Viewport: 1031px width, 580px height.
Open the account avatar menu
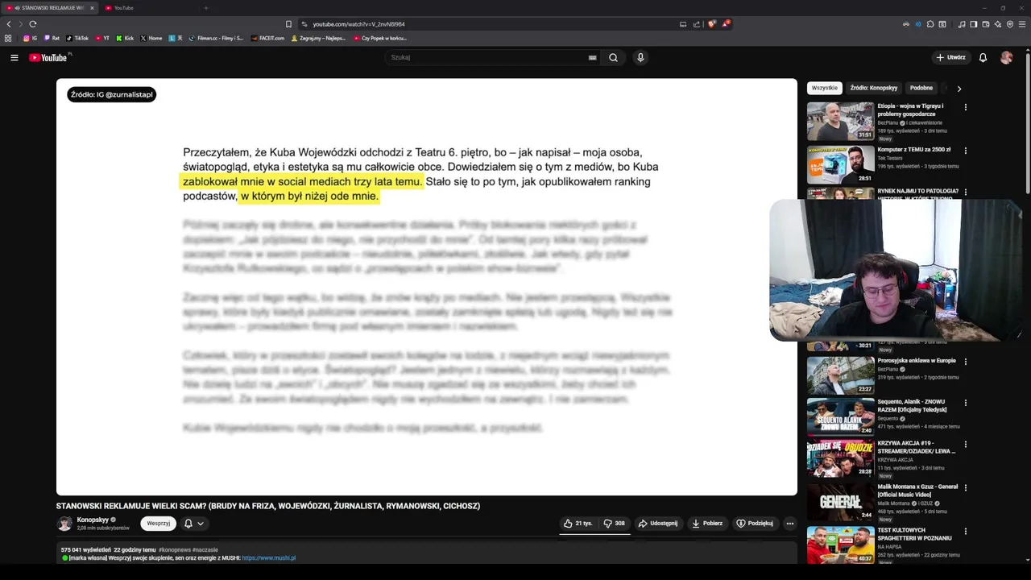[x=1006, y=57]
